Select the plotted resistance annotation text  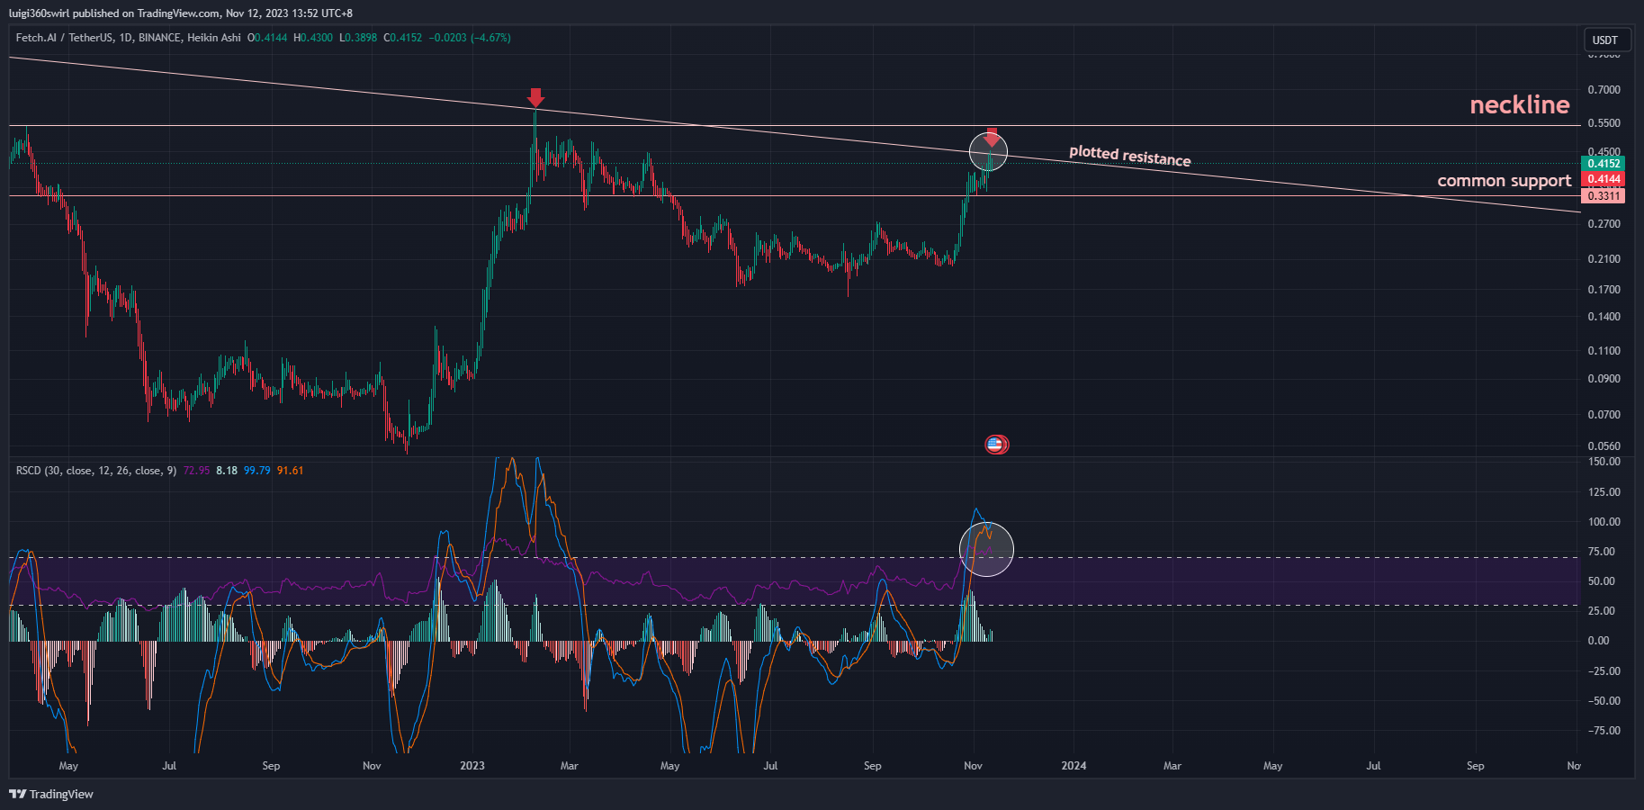1130,157
